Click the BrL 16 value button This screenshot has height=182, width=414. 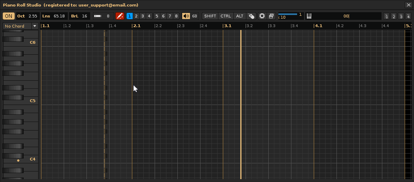tap(80, 16)
